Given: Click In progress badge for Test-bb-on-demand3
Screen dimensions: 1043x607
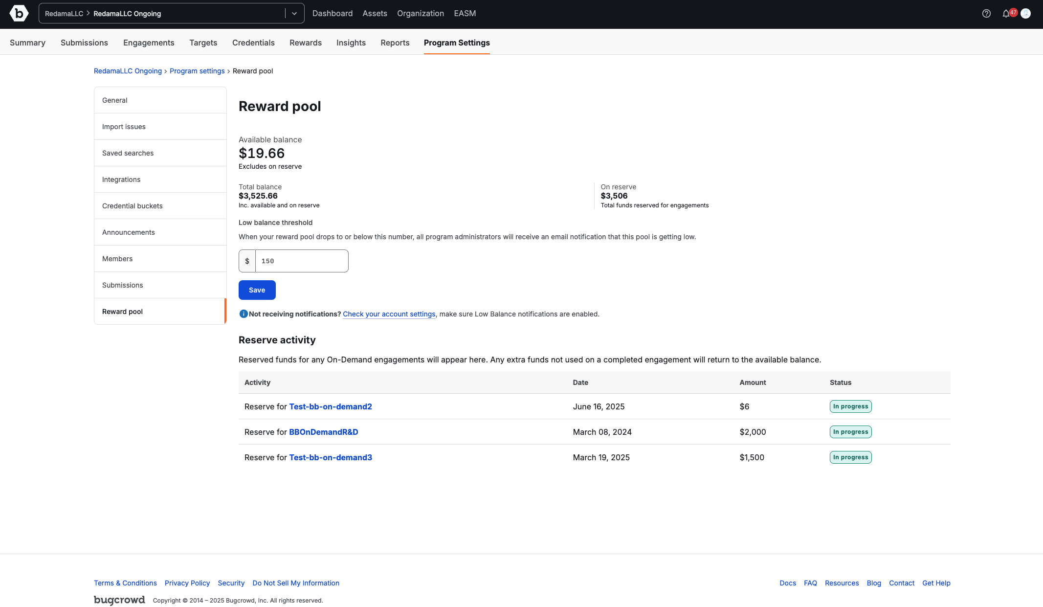Looking at the screenshot, I should (x=851, y=457).
